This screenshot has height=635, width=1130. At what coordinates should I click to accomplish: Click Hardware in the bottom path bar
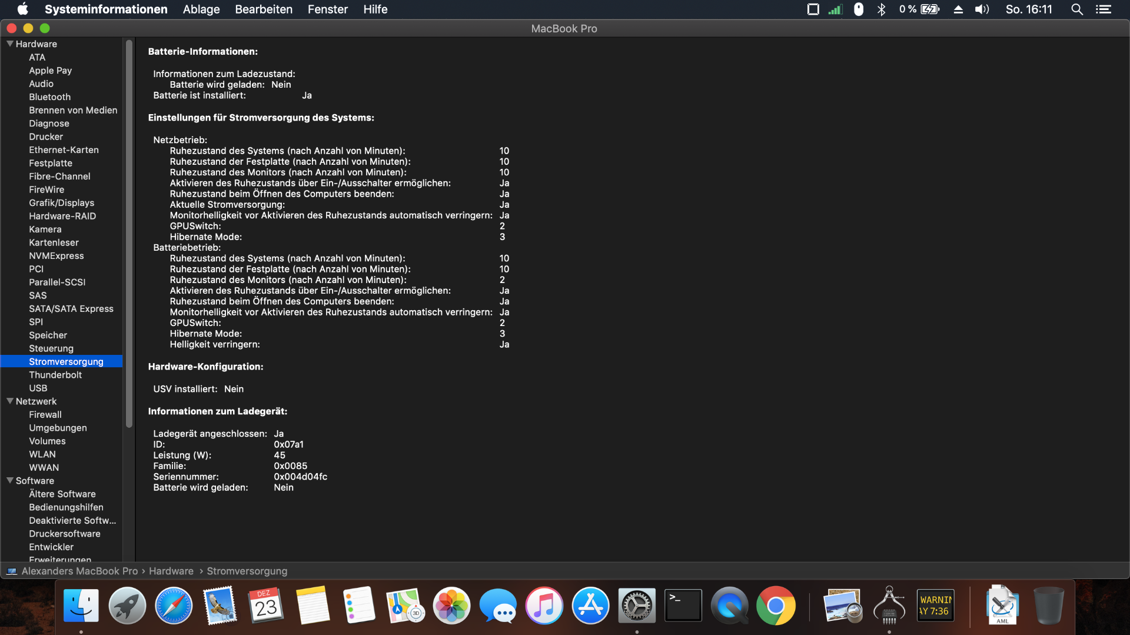pos(171,571)
